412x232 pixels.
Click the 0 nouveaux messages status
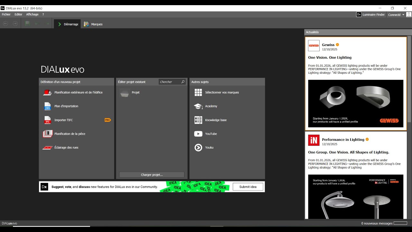click(x=377, y=223)
